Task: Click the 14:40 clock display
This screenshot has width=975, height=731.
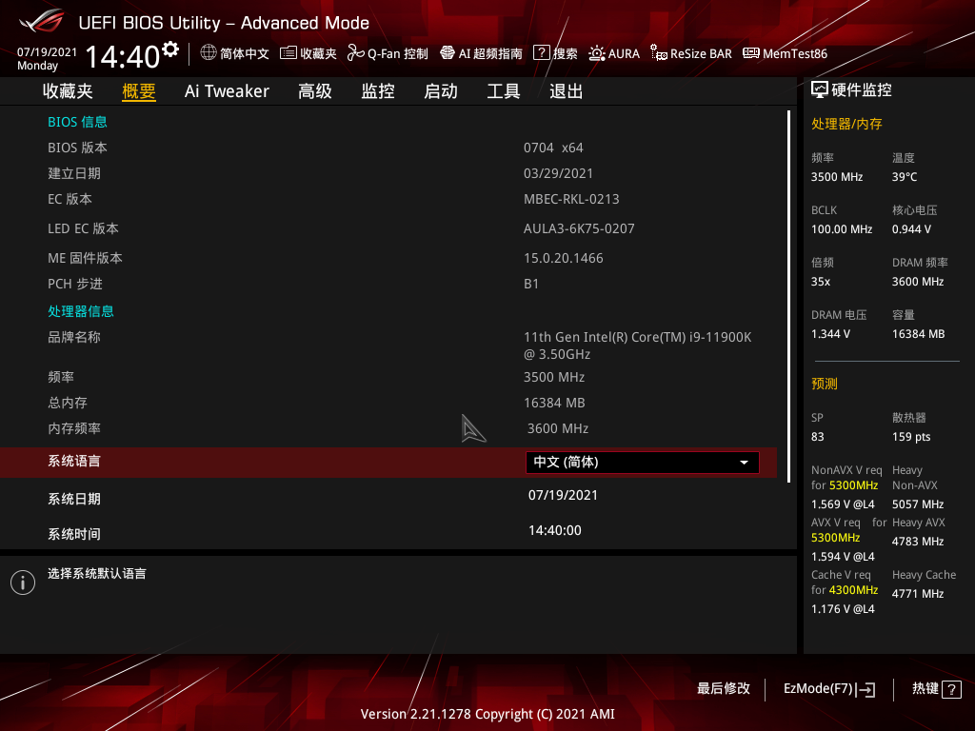Action: [123, 56]
